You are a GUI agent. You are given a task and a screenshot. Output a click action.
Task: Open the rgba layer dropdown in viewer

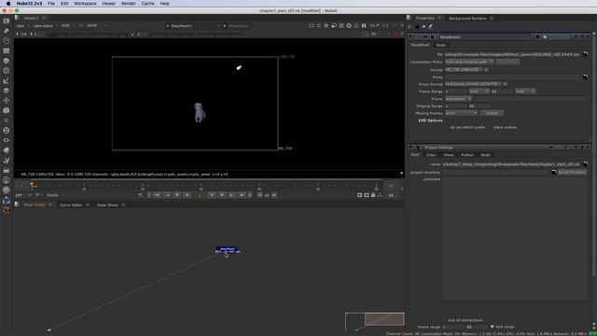pyautogui.click(x=22, y=26)
